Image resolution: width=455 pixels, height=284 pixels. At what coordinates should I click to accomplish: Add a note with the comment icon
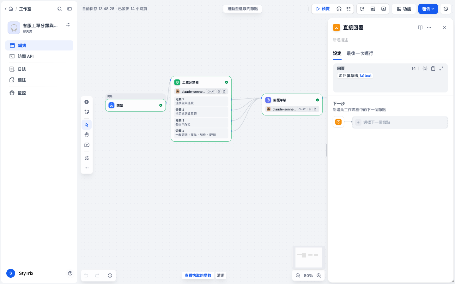point(87,145)
